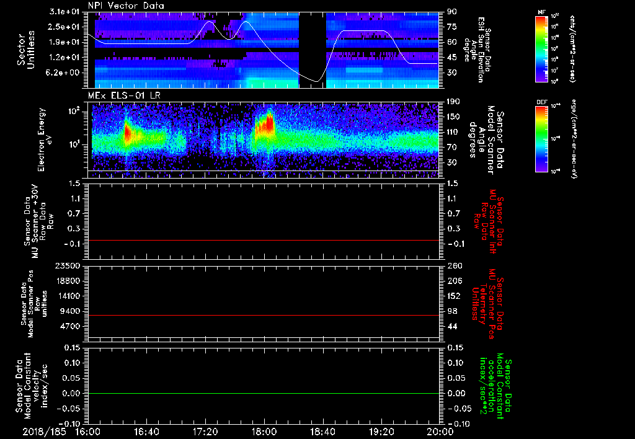
Task: Click the 9400 scanner position tick label
Action: 71,311
